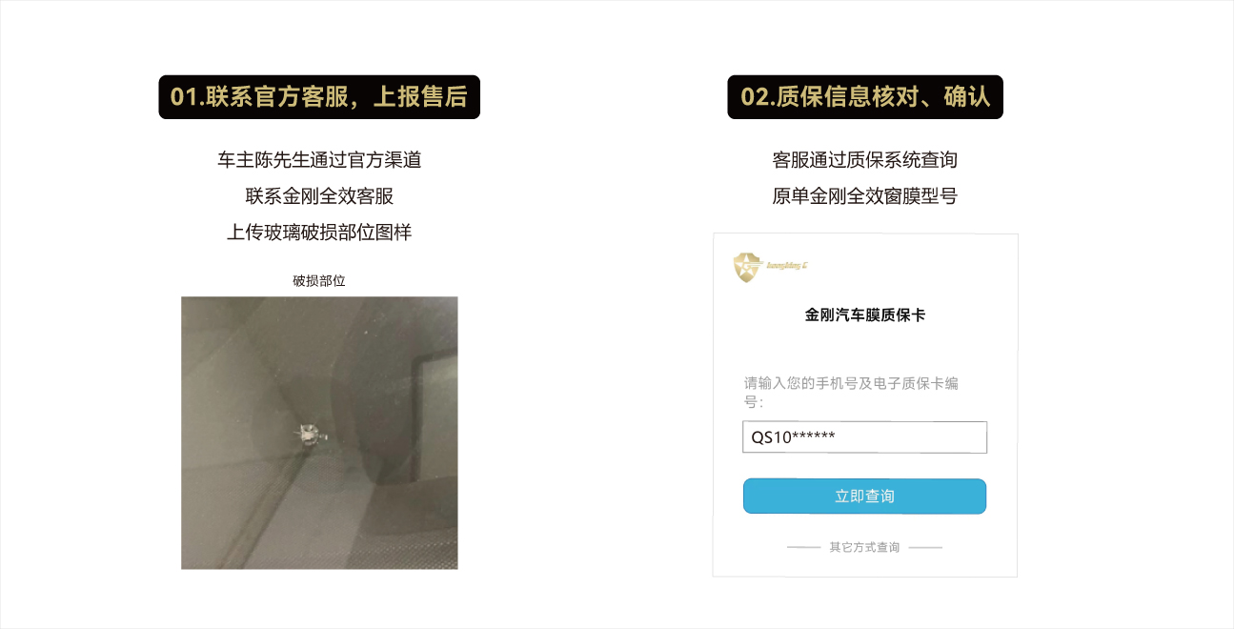Click the right divider line beside 其它方式查询

925,548
